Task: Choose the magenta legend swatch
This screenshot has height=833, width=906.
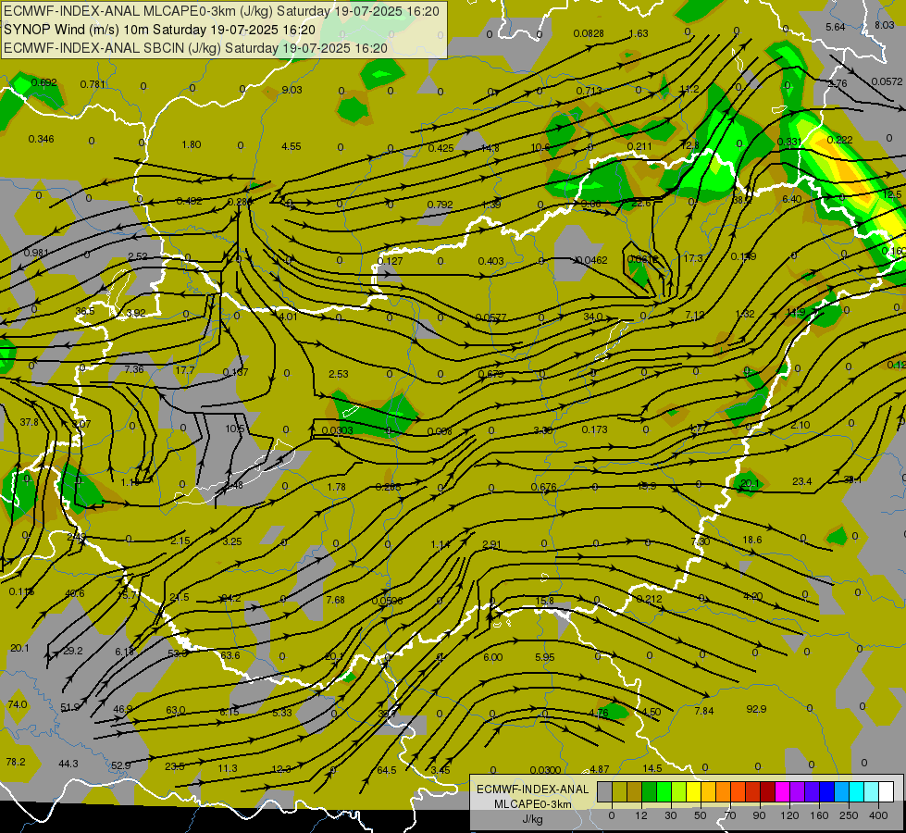Action: (x=783, y=791)
